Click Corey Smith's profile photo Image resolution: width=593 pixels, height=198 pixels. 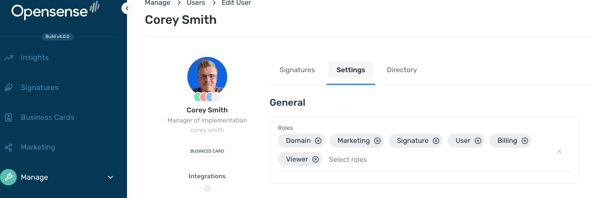(207, 76)
